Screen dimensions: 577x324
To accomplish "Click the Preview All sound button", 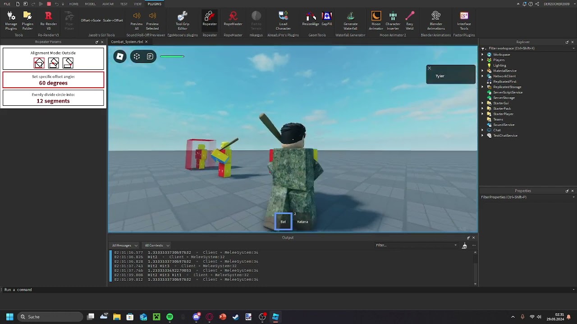I will tap(137, 21).
